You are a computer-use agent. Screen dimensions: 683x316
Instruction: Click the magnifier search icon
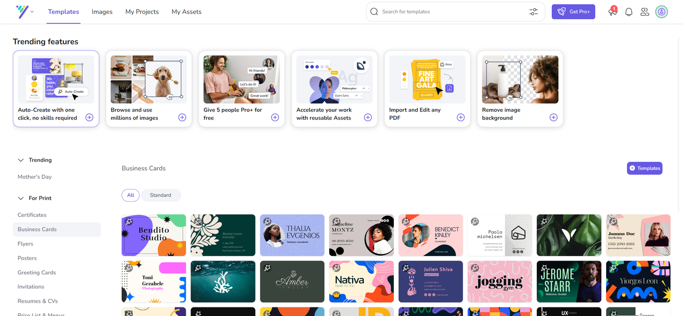point(374,12)
